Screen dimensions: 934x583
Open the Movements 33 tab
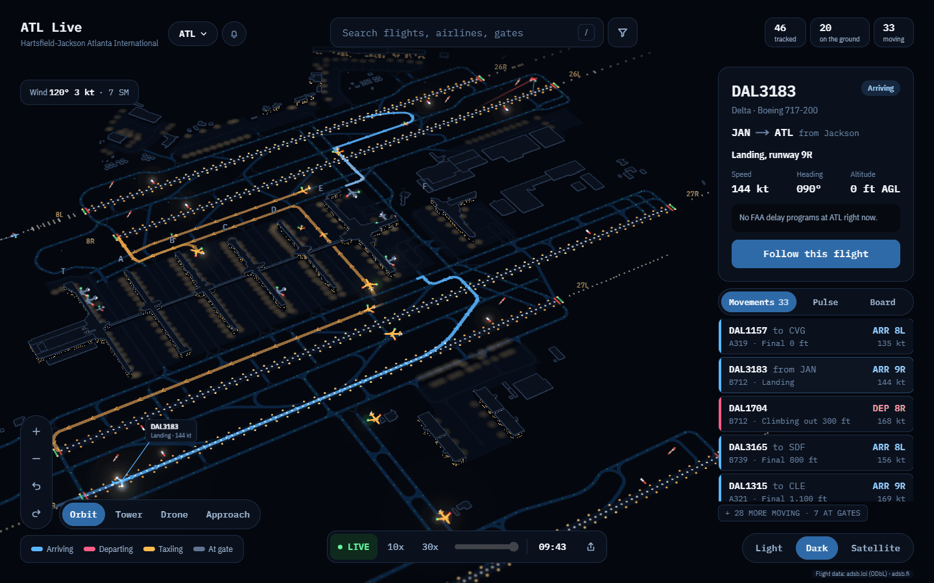(x=759, y=302)
